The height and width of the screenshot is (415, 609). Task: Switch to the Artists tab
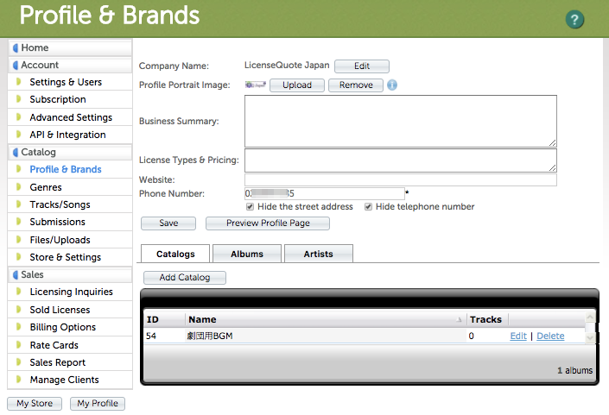(x=318, y=254)
